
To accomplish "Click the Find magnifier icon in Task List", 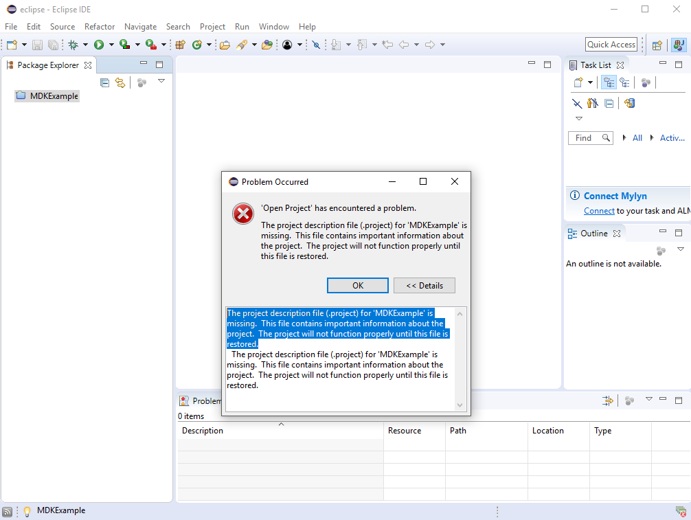I will (x=606, y=137).
